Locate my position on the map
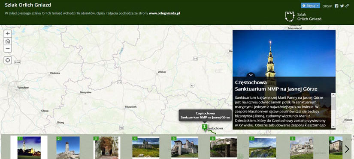The height and width of the screenshot is (159, 354). point(8,60)
